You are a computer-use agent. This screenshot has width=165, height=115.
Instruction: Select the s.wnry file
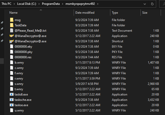point(19,84)
